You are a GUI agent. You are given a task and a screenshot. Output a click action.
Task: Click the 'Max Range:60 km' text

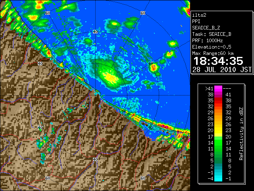213,53
